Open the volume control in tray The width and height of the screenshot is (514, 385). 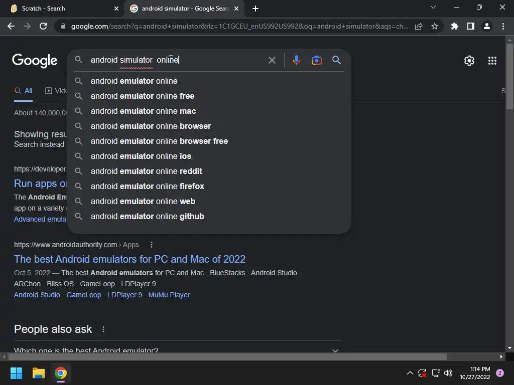[x=448, y=373]
